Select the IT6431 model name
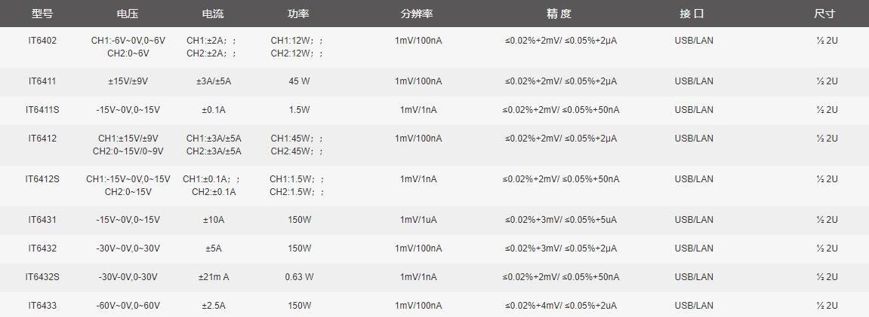The height and width of the screenshot is (317, 869). (42, 220)
